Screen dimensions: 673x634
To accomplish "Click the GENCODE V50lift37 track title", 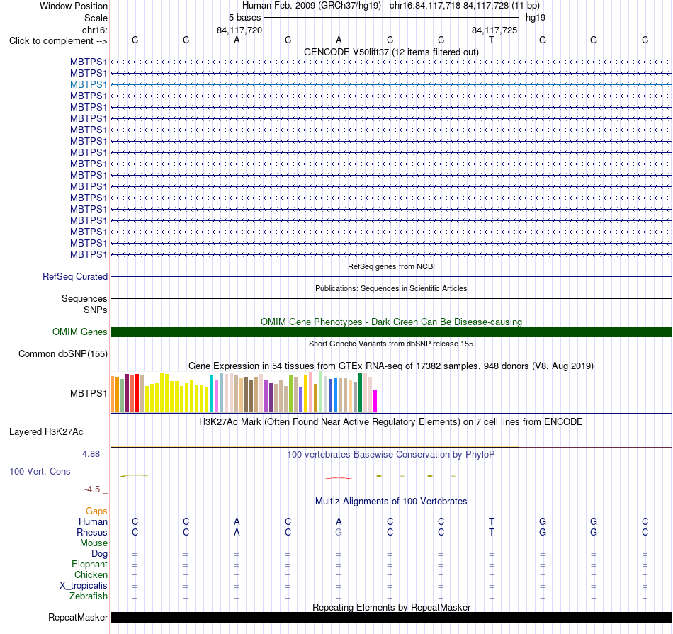I will click(391, 52).
